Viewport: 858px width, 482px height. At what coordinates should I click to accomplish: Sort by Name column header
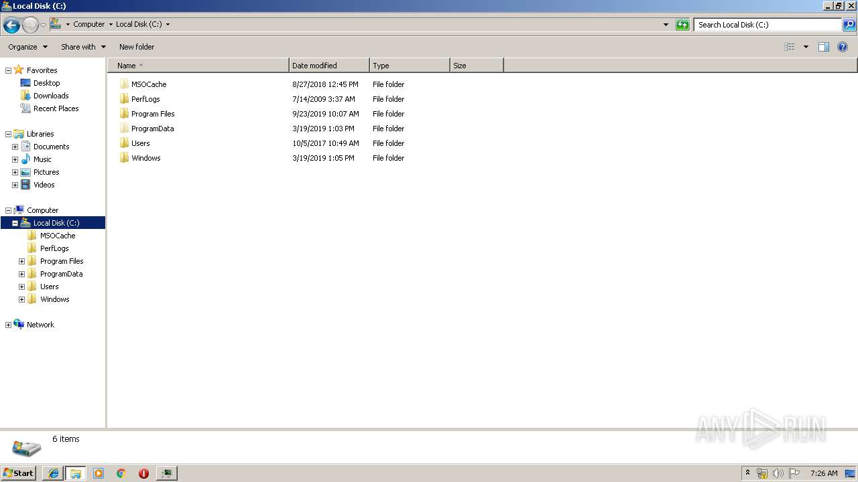pos(198,66)
